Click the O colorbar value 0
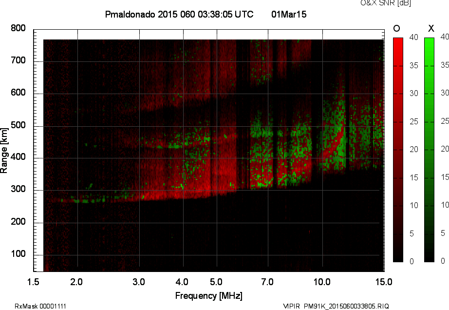 pos(412,261)
